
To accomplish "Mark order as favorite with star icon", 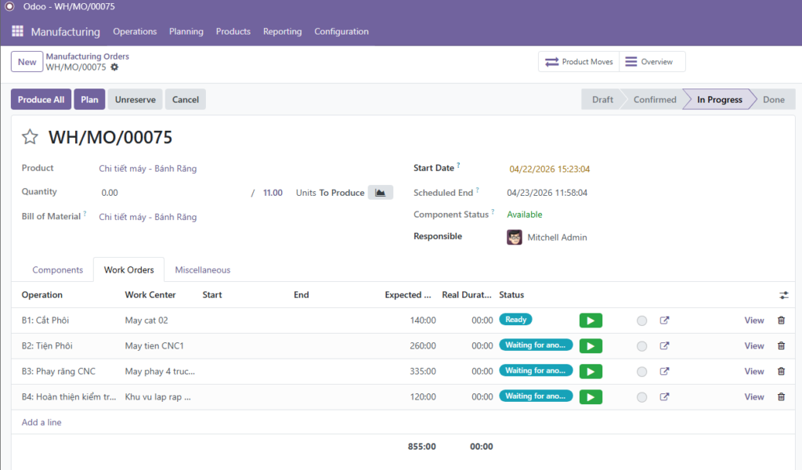I will pos(30,138).
